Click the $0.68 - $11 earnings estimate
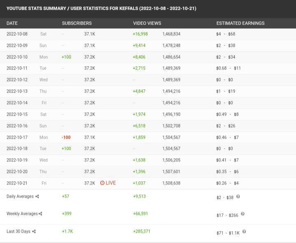 tap(229, 68)
